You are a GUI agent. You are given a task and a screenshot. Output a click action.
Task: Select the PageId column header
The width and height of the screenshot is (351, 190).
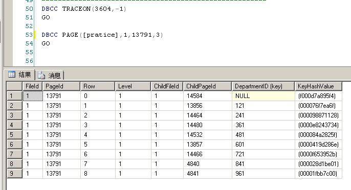pyautogui.click(x=61, y=86)
